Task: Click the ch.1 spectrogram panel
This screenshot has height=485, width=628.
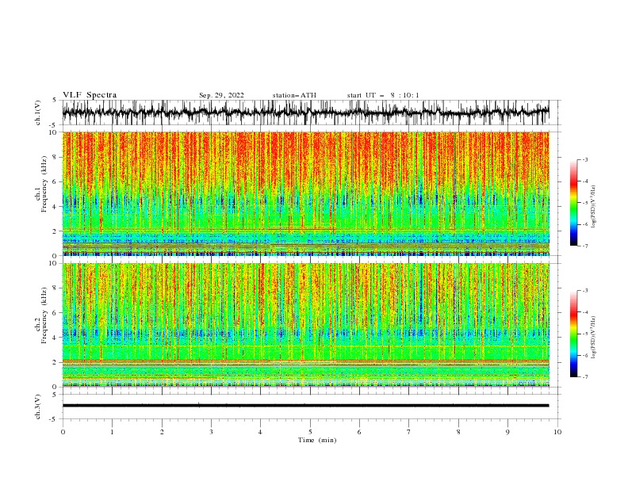Action: click(305, 193)
